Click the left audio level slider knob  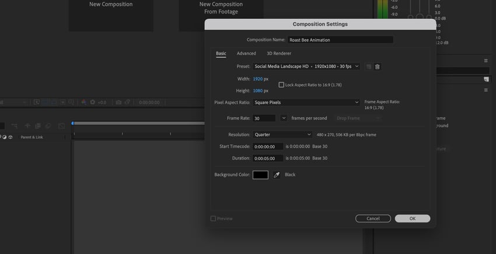tap(411, 17)
